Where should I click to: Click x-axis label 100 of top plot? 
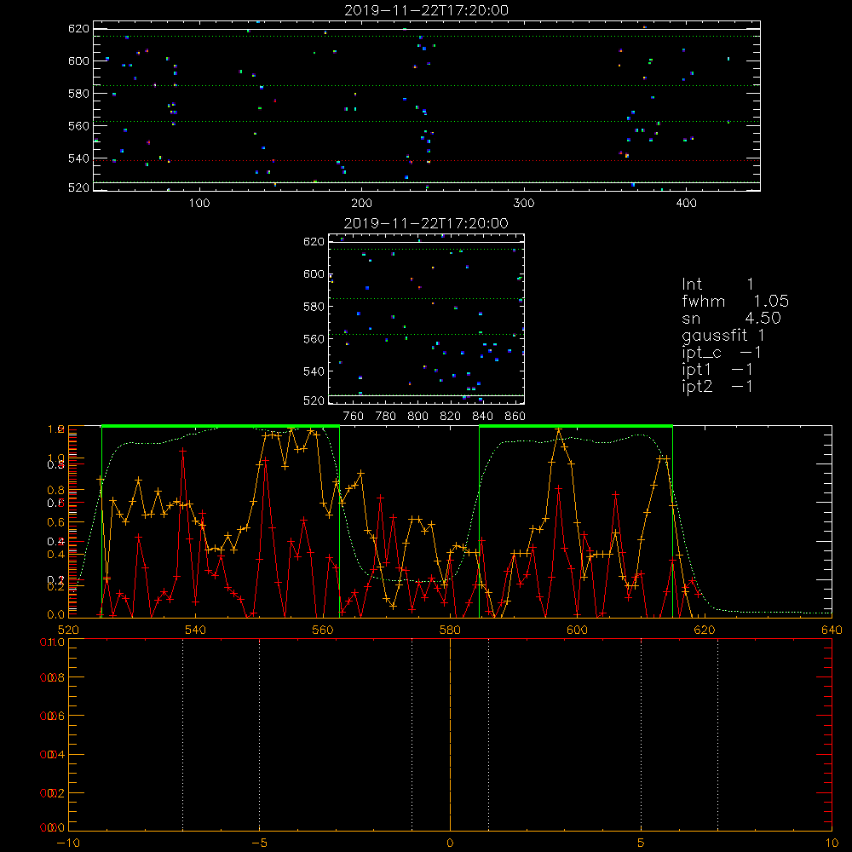tap(199, 204)
